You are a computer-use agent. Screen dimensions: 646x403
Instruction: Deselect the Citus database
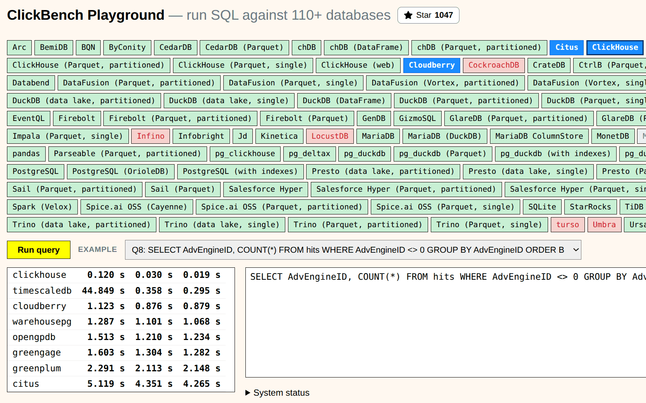[x=567, y=47]
